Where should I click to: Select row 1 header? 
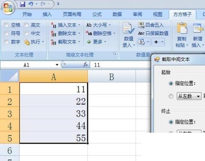tap(9, 88)
